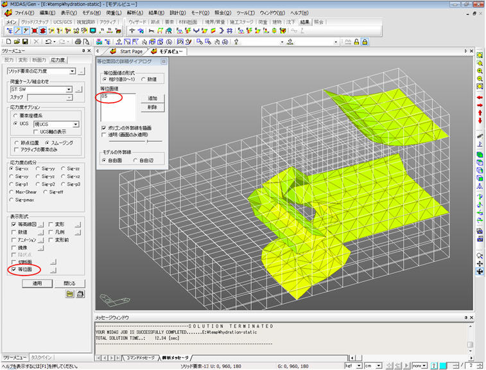Open the 結果(R) results menu
The image size is (486, 370).
click(x=156, y=13)
